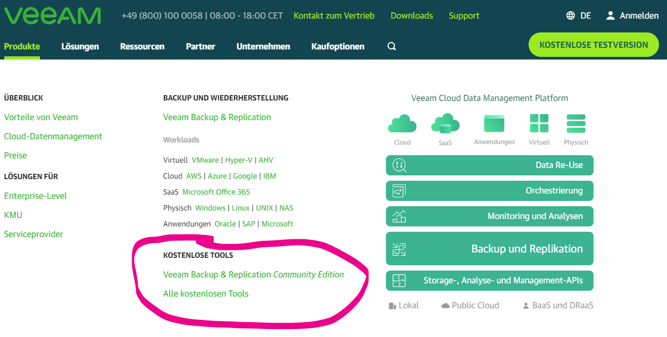The width and height of the screenshot is (667, 337).
Task: Select Hyper-V workload link
Action: 238,160
